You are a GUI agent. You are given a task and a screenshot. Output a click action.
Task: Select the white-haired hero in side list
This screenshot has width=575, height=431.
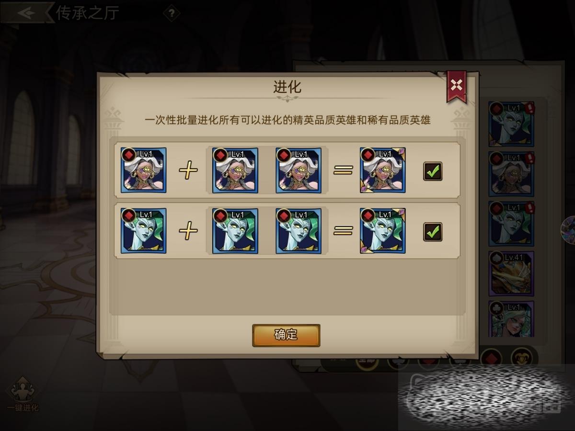pyautogui.click(x=511, y=174)
